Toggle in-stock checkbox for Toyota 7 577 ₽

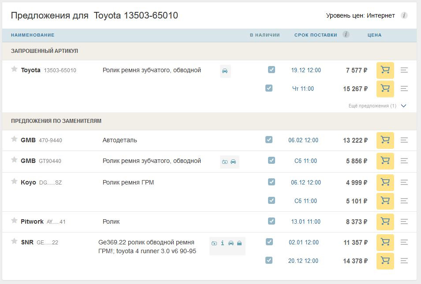(x=272, y=70)
